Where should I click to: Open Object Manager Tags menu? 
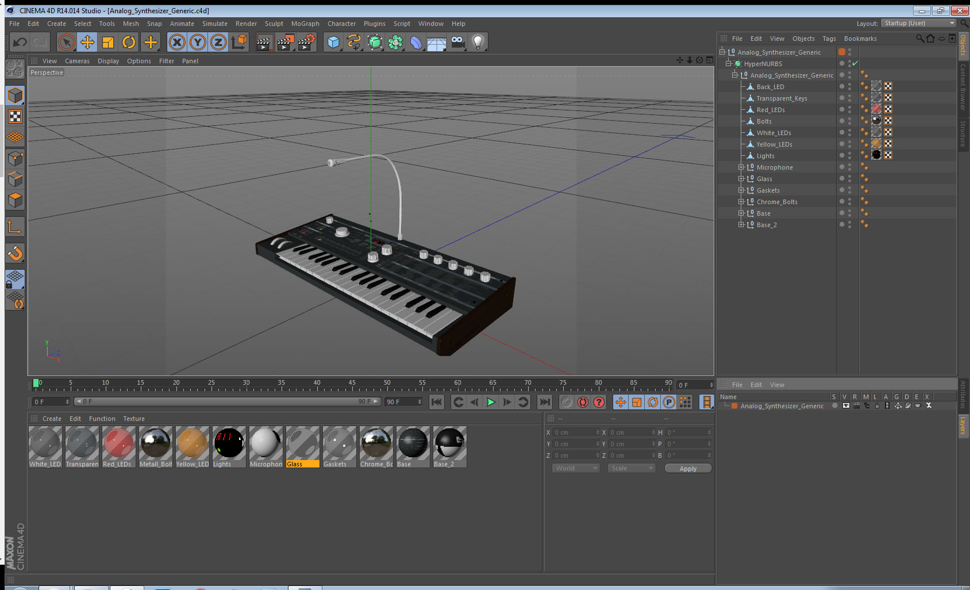pyautogui.click(x=829, y=39)
